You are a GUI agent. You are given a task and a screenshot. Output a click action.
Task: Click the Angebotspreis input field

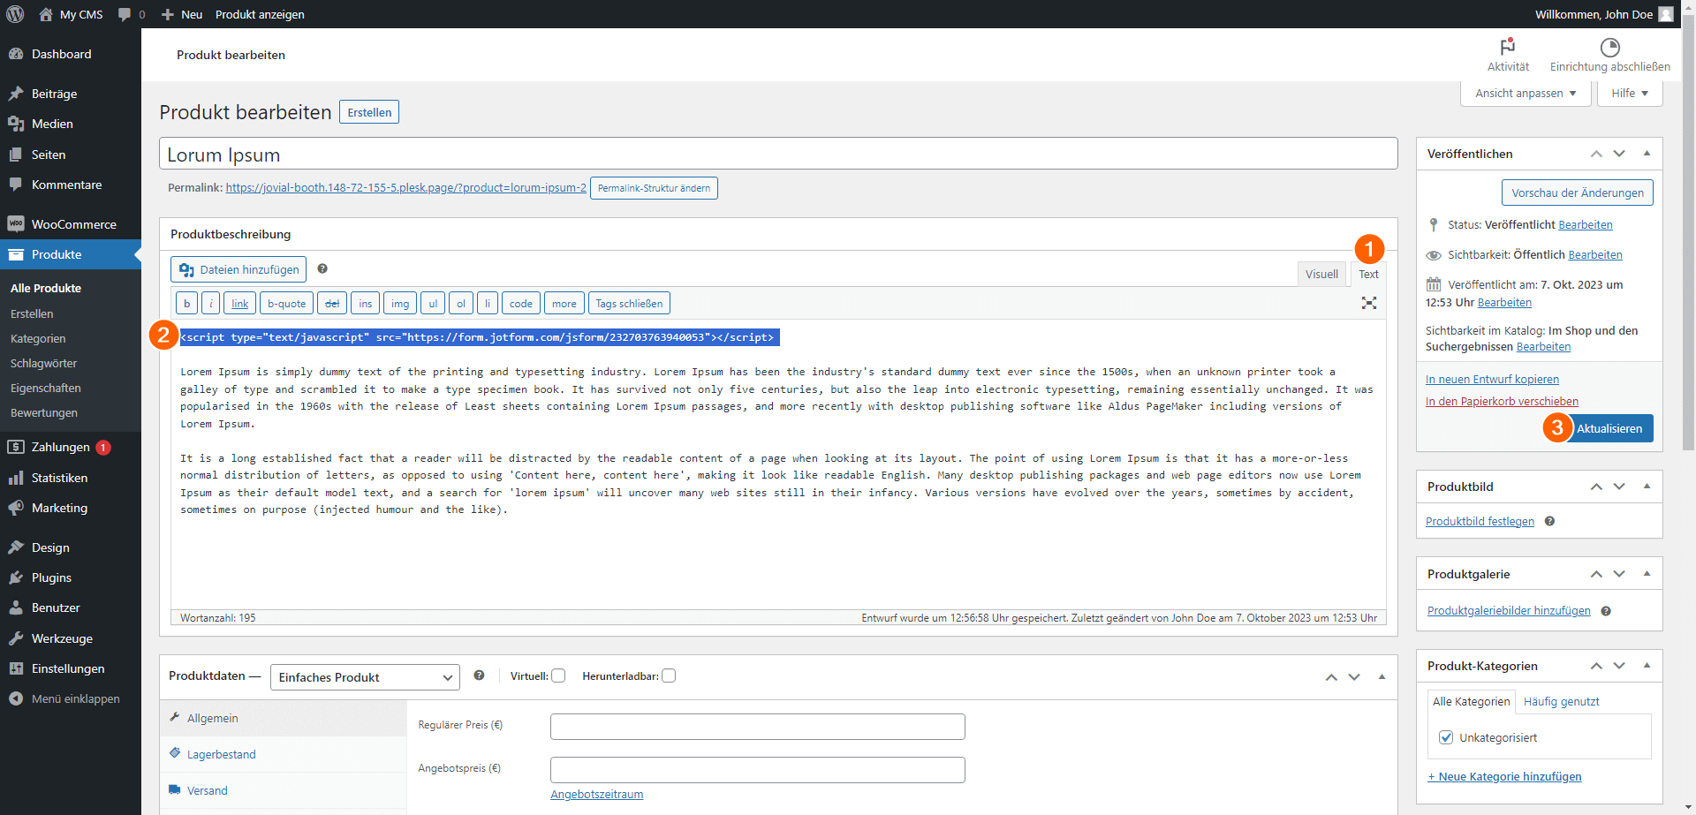click(x=757, y=770)
